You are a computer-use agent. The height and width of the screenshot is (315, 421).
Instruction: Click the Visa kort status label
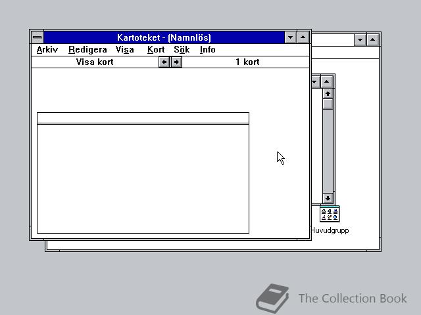pyautogui.click(x=95, y=62)
